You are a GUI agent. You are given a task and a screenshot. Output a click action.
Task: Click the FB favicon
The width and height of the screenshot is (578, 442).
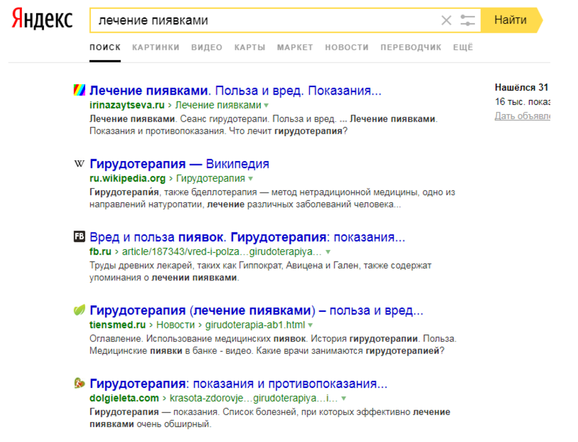tap(79, 236)
